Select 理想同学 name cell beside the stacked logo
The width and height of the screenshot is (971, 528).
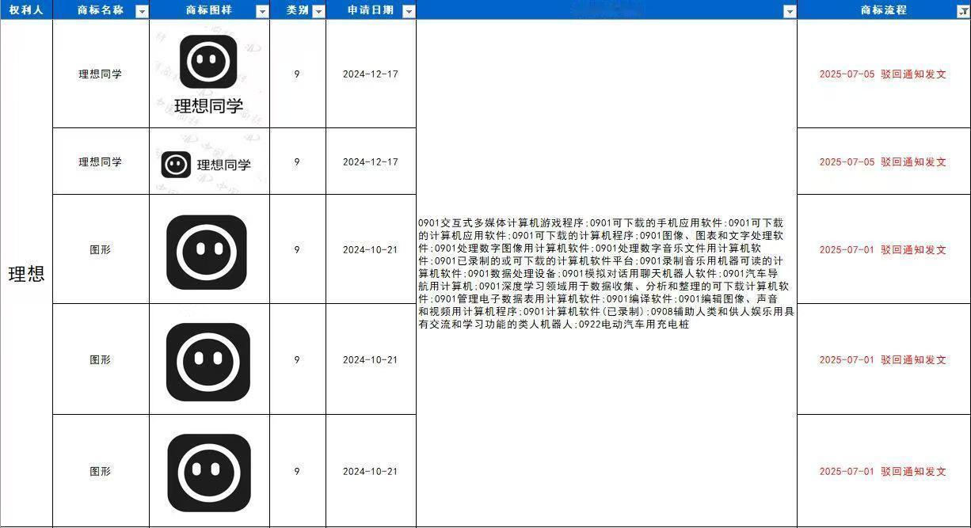(101, 74)
